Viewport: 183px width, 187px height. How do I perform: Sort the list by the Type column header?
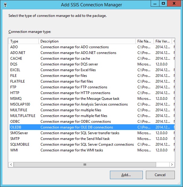point(24,41)
